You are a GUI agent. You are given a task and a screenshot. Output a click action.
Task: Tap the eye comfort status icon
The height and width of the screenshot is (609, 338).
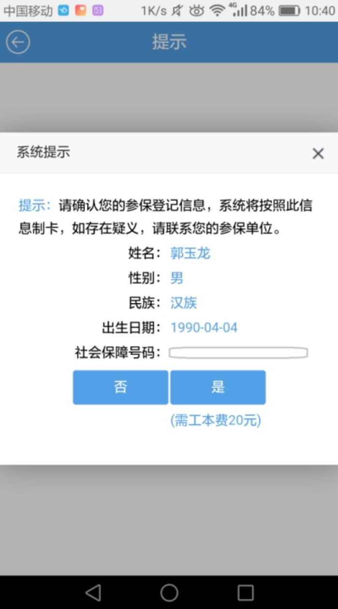(x=196, y=11)
